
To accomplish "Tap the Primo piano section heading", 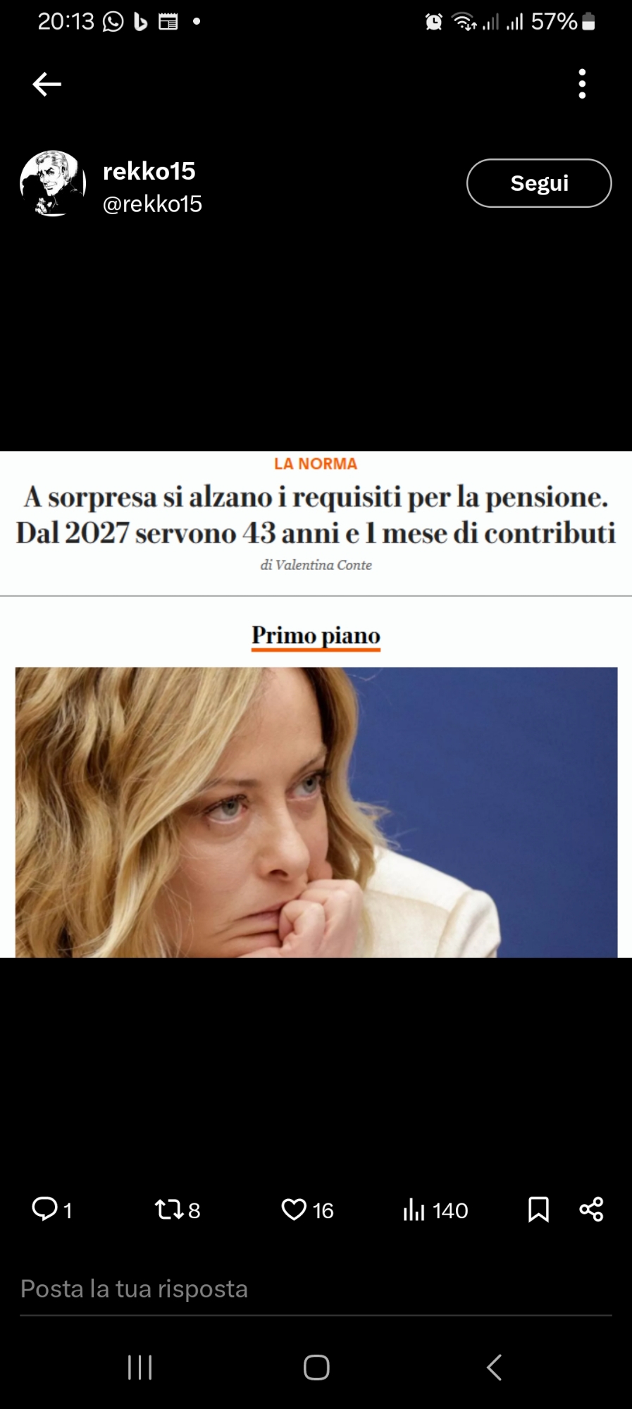I will (x=316, y=635).
